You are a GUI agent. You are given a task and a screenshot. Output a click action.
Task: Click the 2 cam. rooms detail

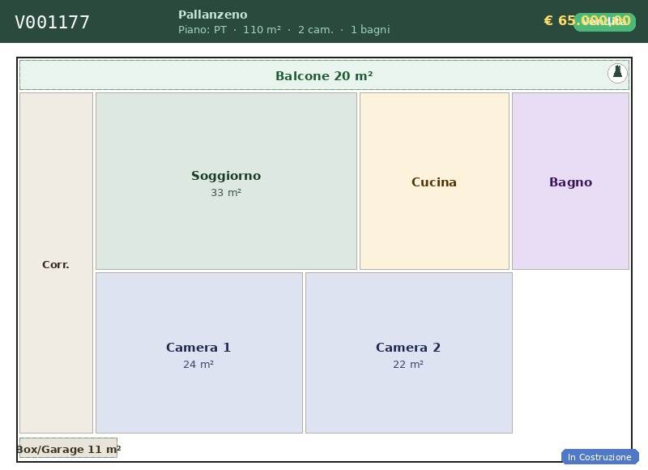pos(315,30)
